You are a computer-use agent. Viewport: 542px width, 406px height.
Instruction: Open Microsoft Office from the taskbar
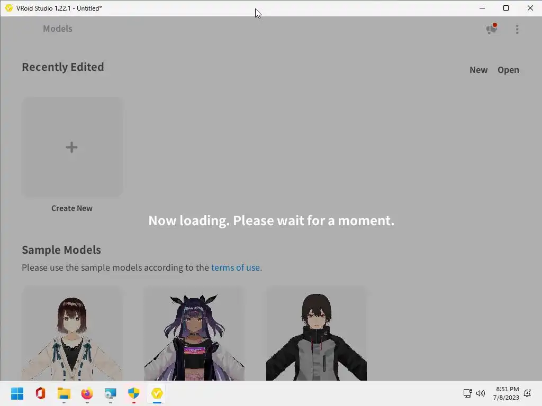click(x=40, y=393)
